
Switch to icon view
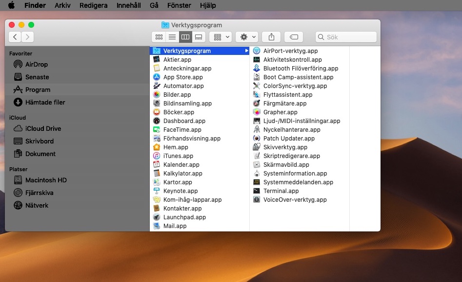coord(159,37)
